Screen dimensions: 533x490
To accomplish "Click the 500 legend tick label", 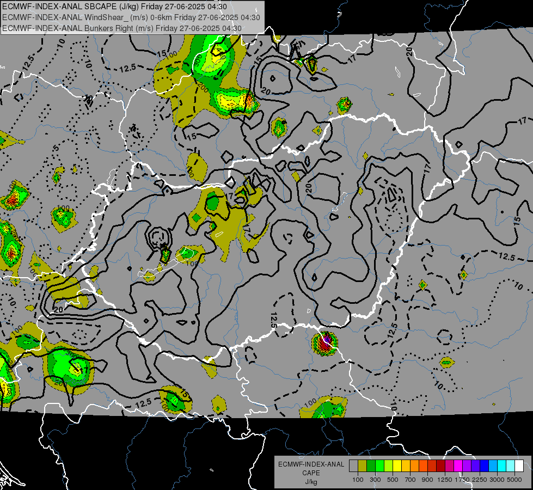I will [x=393, y=480].
